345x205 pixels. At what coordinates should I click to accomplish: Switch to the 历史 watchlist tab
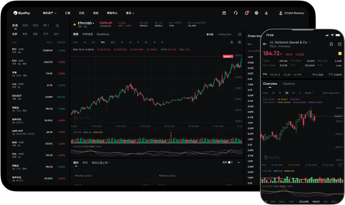[25, 25]
